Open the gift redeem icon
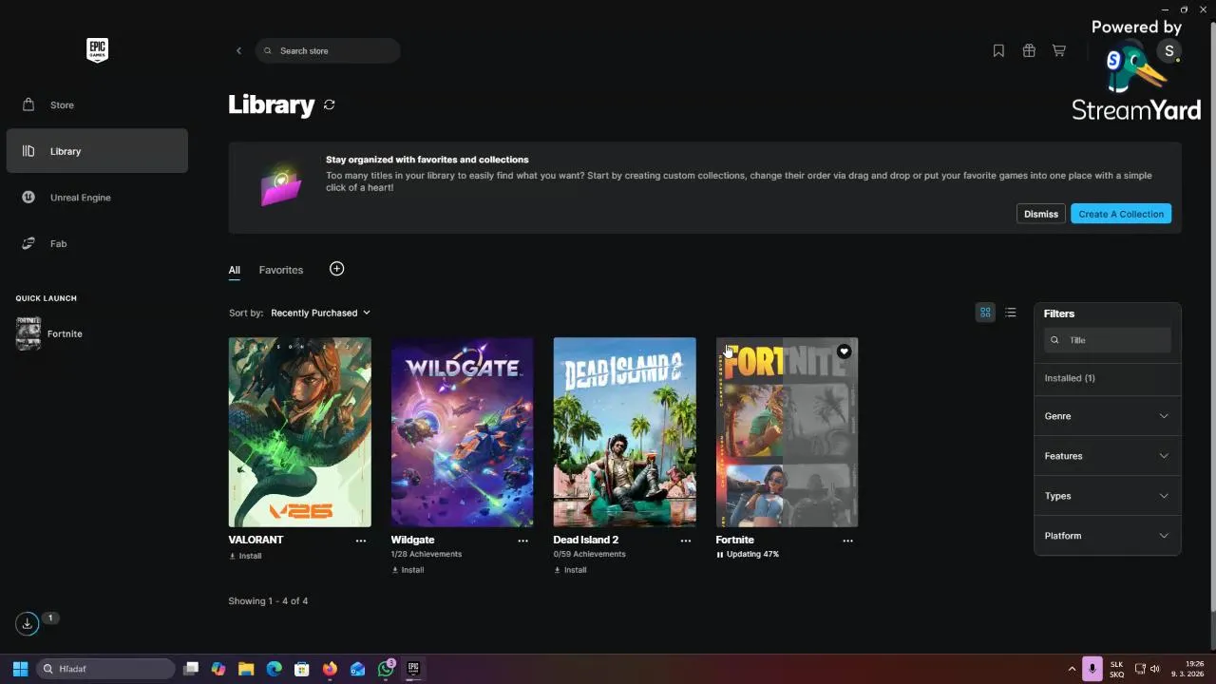The width and height of the screenshot is (1216, 684). click(1029, 50)
